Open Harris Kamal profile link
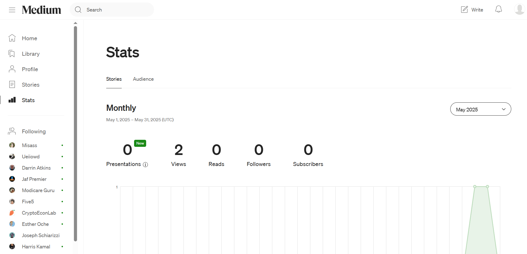527x254 pixels. (36, 247)
